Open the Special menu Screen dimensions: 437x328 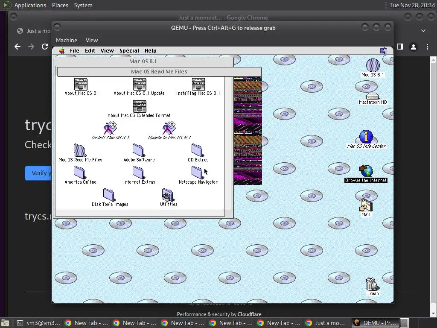click(x=129, y=51)
